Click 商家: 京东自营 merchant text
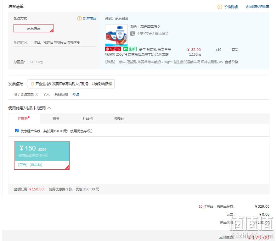The image size is (276, 241). click(117, 18)
